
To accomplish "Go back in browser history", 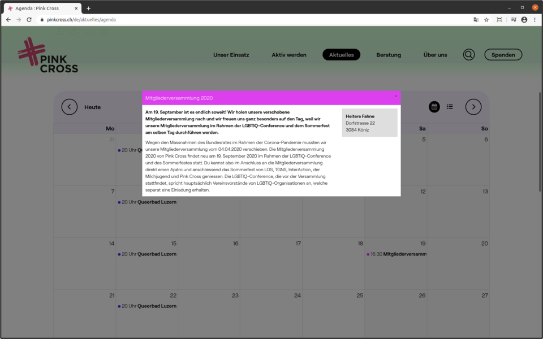I will click(8, 20).
